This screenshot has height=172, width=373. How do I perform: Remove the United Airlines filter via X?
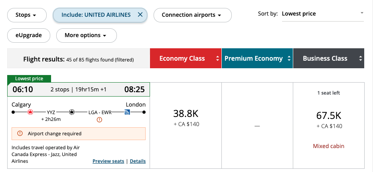tap(140, 15)
